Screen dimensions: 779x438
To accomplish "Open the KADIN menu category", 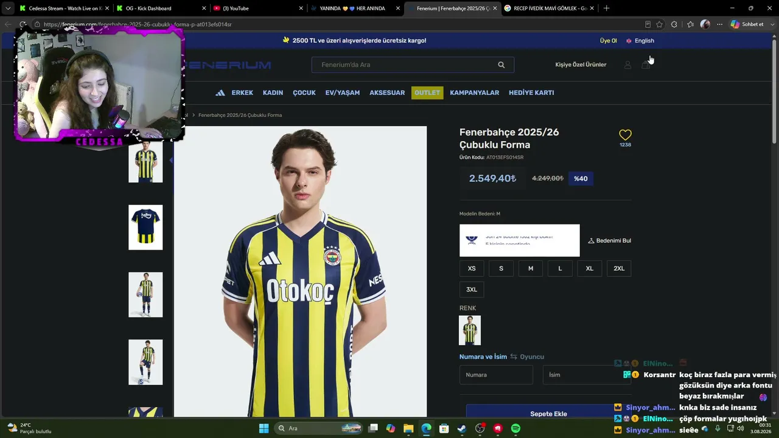I will pos(273,92).
